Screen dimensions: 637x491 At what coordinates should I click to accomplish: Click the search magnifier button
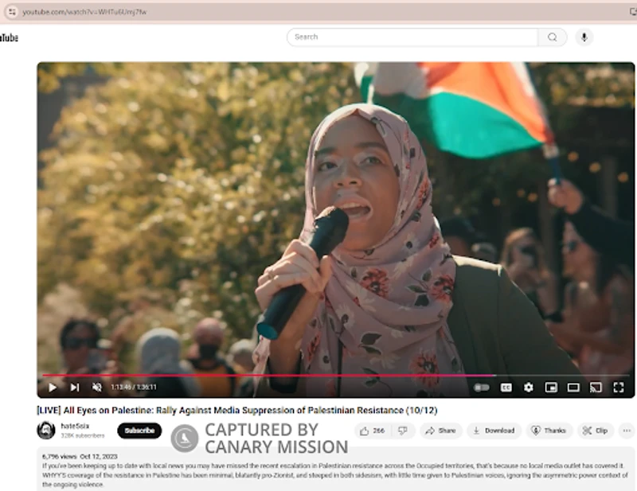[x=552, y=37]
